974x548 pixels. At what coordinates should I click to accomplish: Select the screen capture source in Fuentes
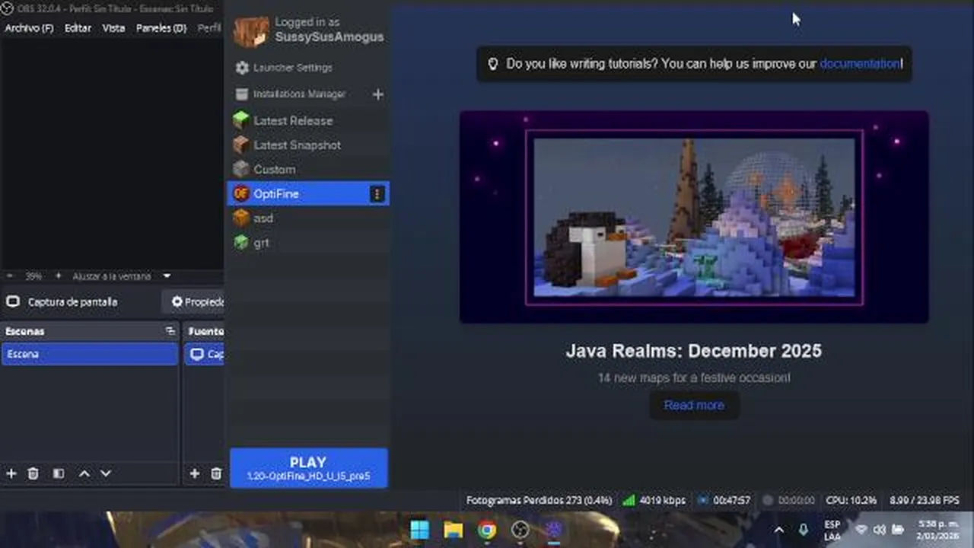(205, 354)
